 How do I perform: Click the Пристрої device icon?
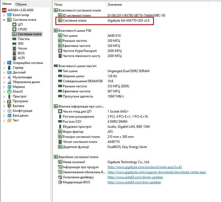tap(9, 96)
